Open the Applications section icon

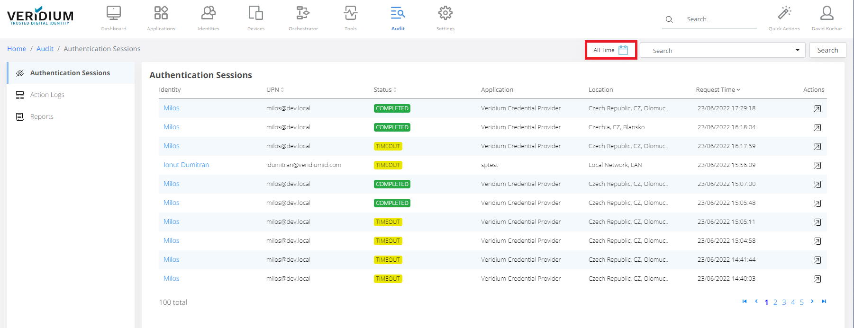click(x=161, y=13)
